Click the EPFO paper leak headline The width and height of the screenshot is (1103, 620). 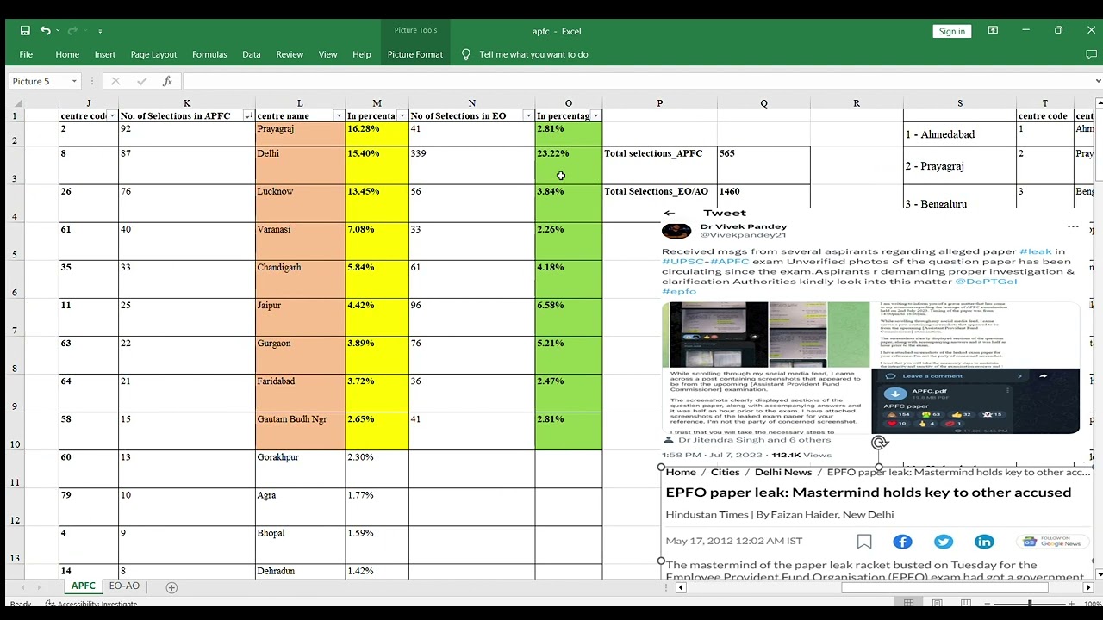[869, 493]
